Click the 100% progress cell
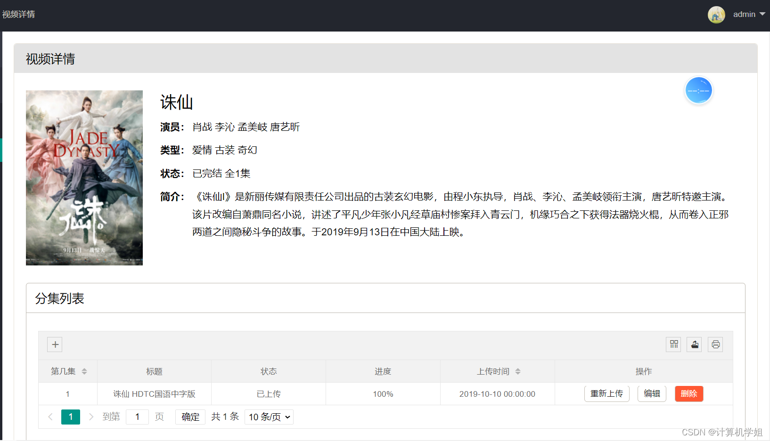Viewport: 770px width, 441px height. coord(383,394)
